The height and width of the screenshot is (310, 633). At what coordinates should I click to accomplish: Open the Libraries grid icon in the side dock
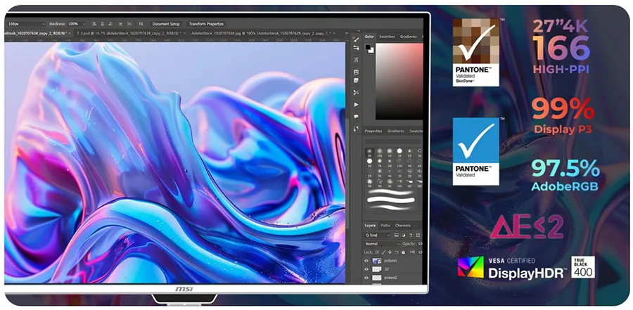click(356, 72)
